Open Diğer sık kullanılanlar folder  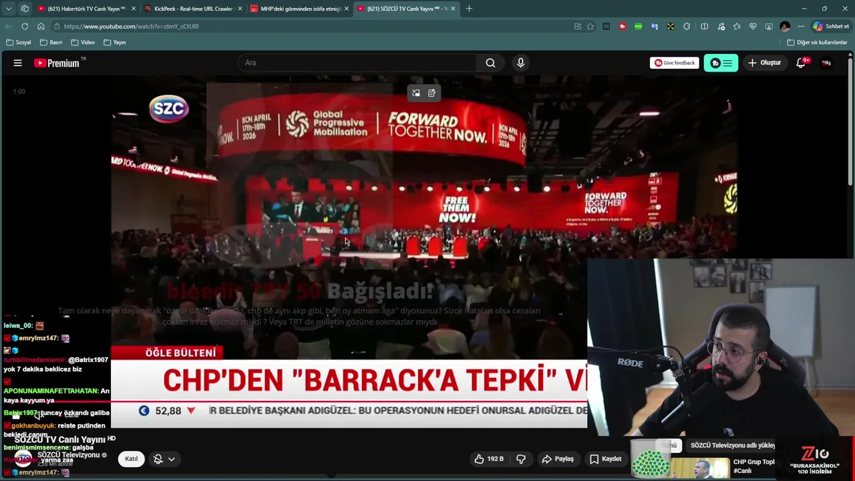818,42
